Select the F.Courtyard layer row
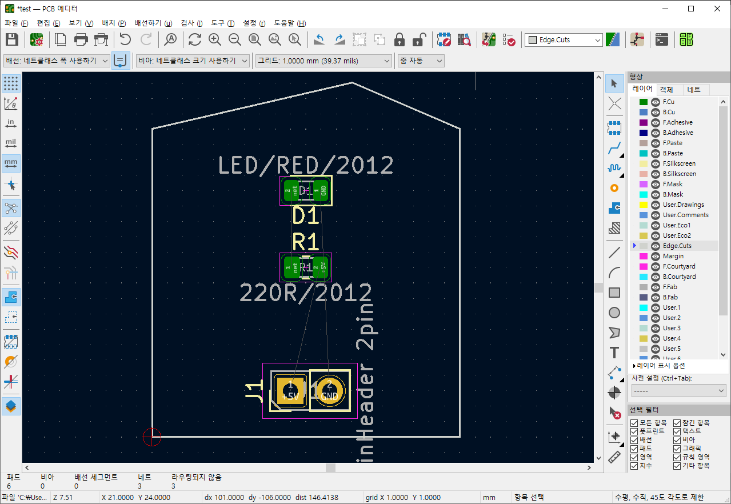 [674, 266]
